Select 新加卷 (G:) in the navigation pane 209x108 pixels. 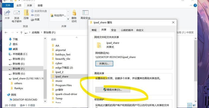point(19,74)
